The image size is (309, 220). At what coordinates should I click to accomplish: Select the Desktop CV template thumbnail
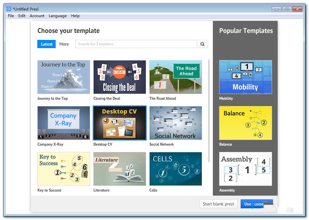[x=120, y=123]
